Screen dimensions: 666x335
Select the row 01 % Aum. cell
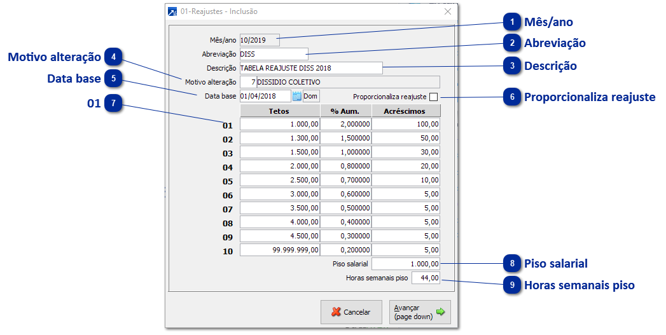pyautogui.click(x=345, y=125)
